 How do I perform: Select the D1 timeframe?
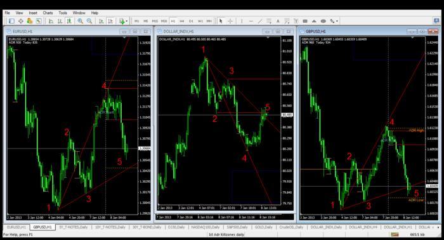click(191, 21)
